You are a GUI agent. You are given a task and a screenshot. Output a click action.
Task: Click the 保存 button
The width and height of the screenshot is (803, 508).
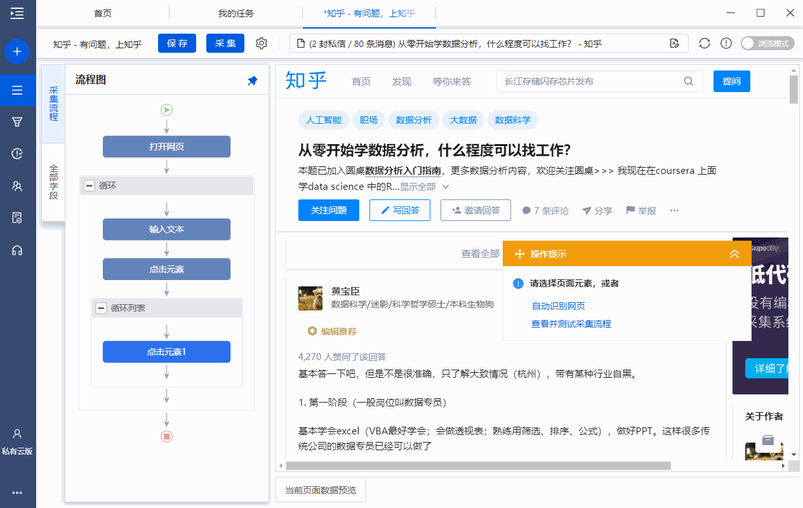point(177,43)
